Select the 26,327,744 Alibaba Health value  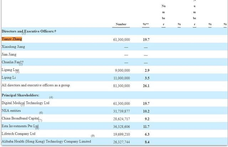pos(121,142)
